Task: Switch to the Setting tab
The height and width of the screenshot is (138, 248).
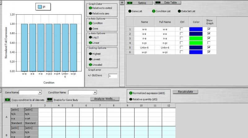Action: pos(139,3)
